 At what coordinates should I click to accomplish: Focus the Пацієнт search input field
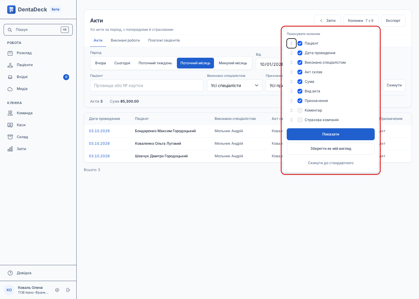tap(147, 86)
